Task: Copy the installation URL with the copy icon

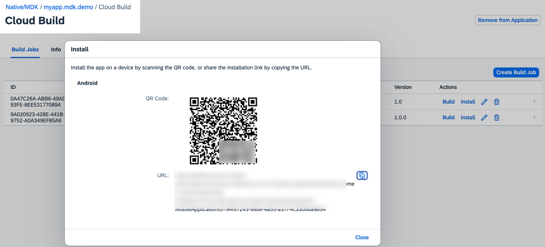Action: click(x=362, y=176)
